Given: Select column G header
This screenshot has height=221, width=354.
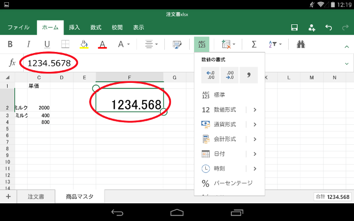Looking at the screenshot, I should (x=175, y=77).
